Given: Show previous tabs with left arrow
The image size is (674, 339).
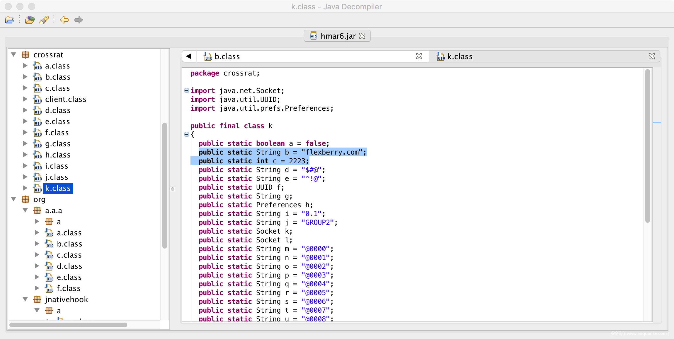Looking at the screenshot, I should pyautogui.click(x=189, y=56).
